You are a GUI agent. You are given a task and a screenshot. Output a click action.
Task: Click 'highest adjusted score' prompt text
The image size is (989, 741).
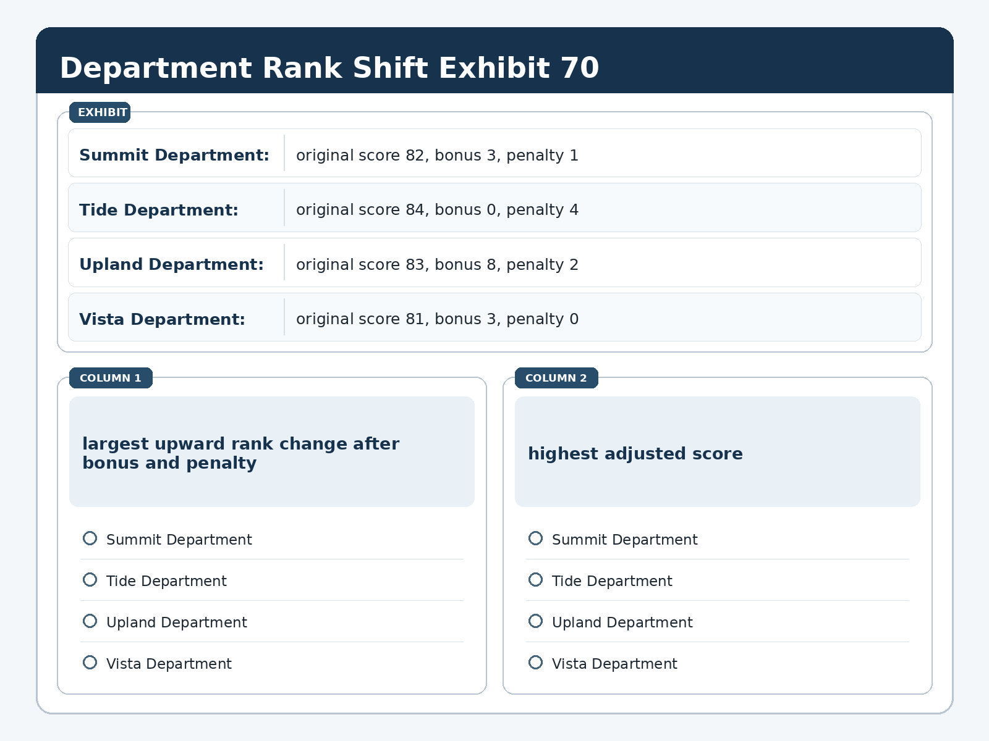[x=635, y=454]
